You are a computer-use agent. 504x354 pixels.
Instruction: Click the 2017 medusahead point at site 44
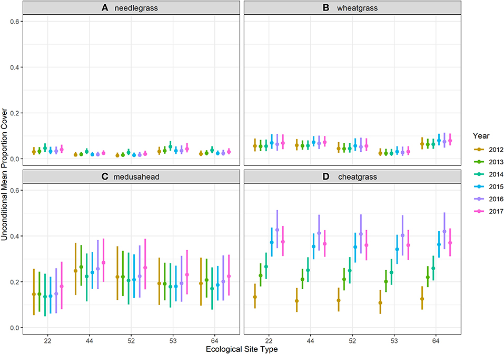pos(104,263)
